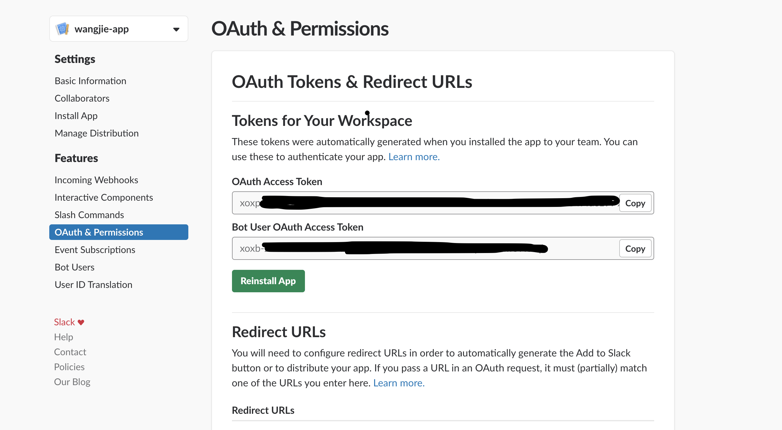
Task: Select OAuth & Permissions sidebar item
Action: tap(119, 232)
